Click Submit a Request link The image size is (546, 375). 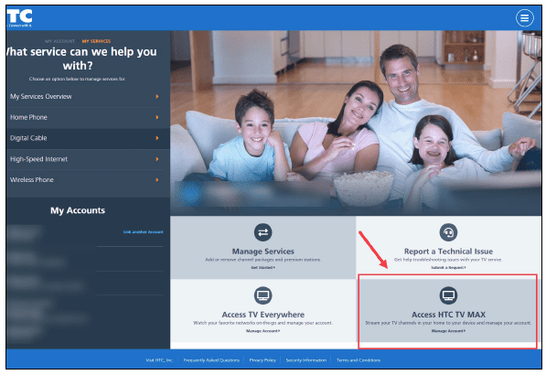pos(448,267)
